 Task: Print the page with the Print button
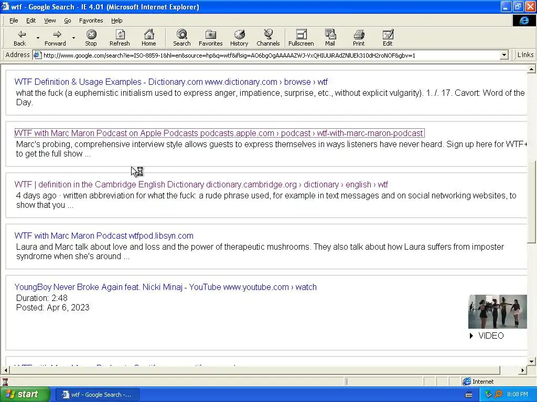click(359, 38)
